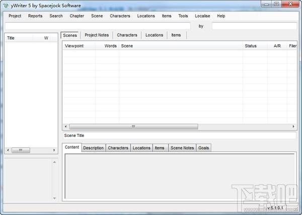Switch to lower Locations tab
The image size is (302, 215).
[141, 148]
